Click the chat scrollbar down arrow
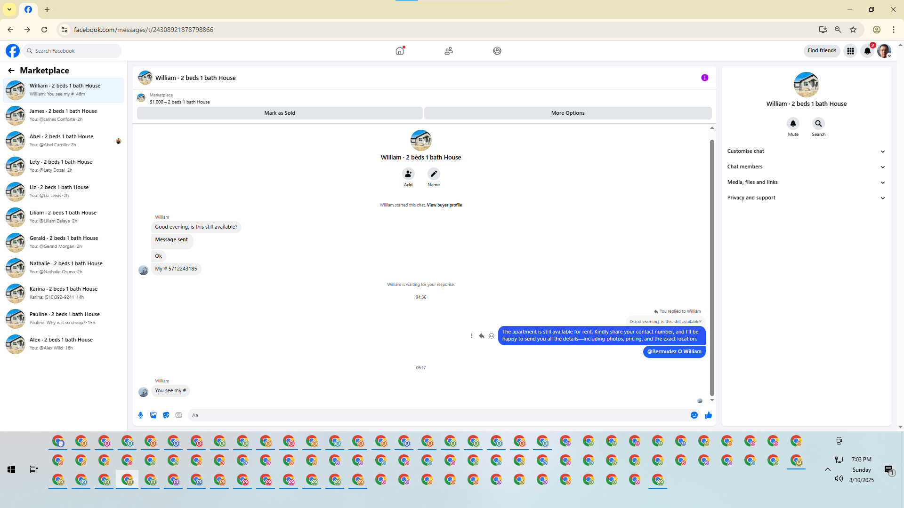This screenshot has width=904, height=508. 712,400
